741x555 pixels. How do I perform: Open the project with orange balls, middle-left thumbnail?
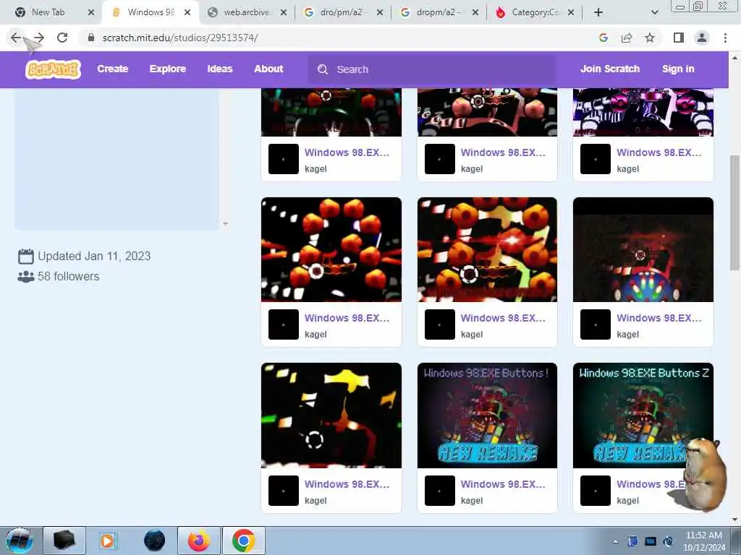(x=331, y=249)
